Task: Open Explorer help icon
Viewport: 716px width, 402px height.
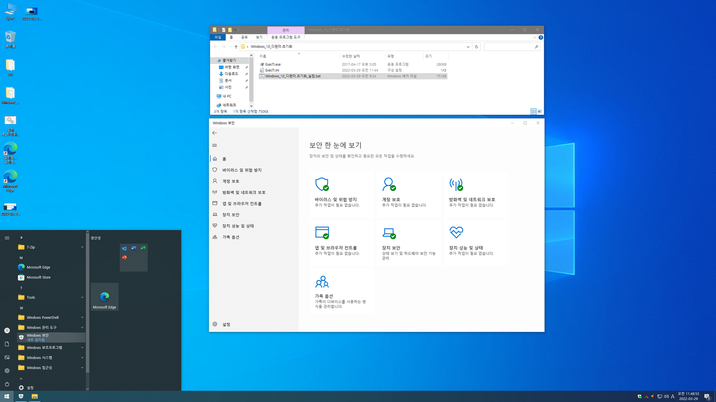Action: click(x=541, y=37)
